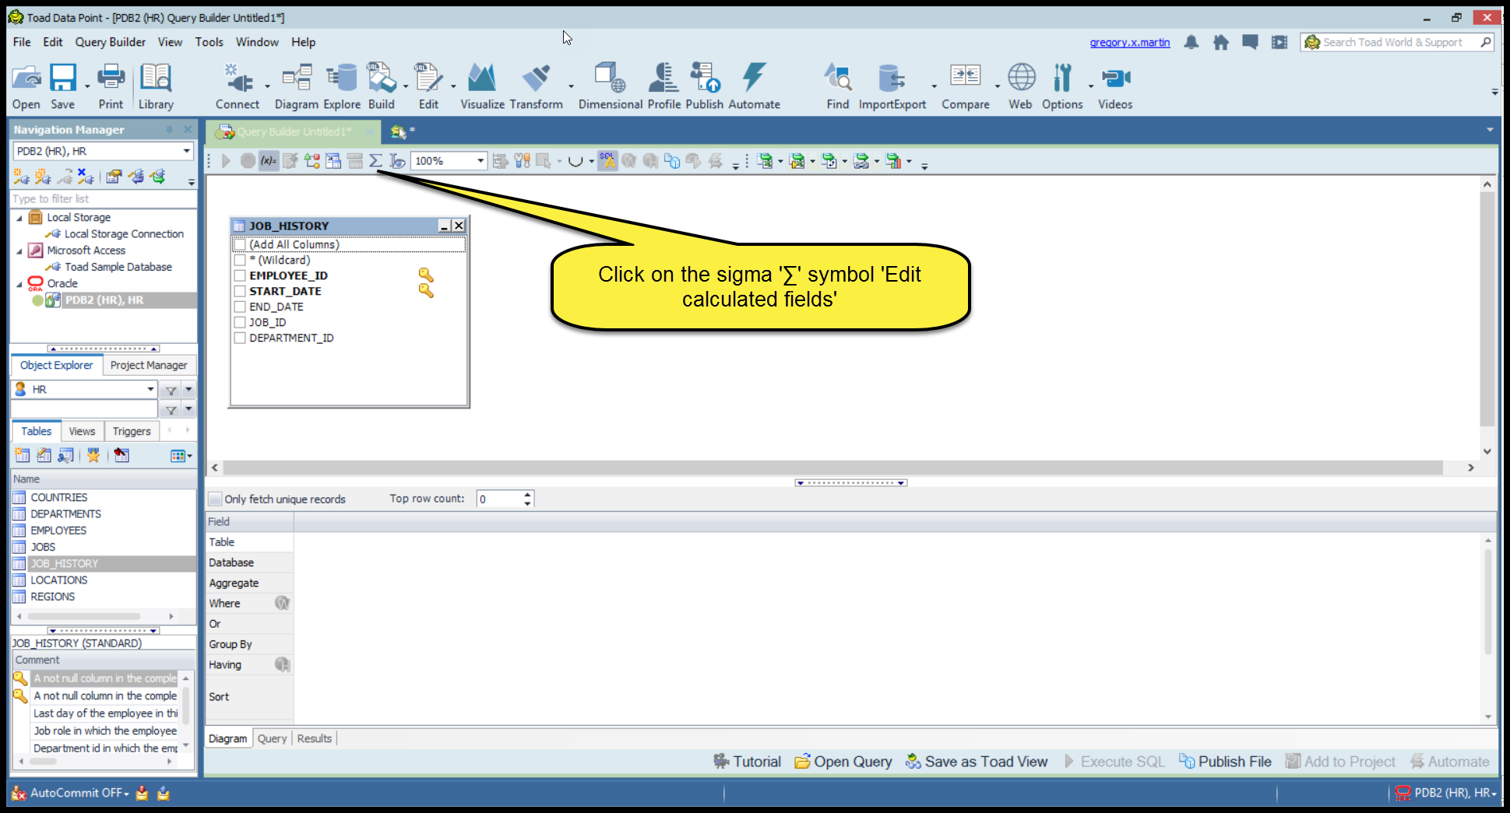
Task: Open the Tools menu
Action: 209,42
